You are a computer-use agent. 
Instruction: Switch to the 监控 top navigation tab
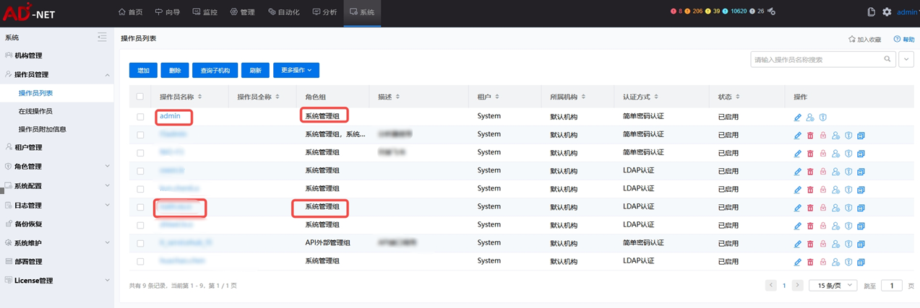205,12
